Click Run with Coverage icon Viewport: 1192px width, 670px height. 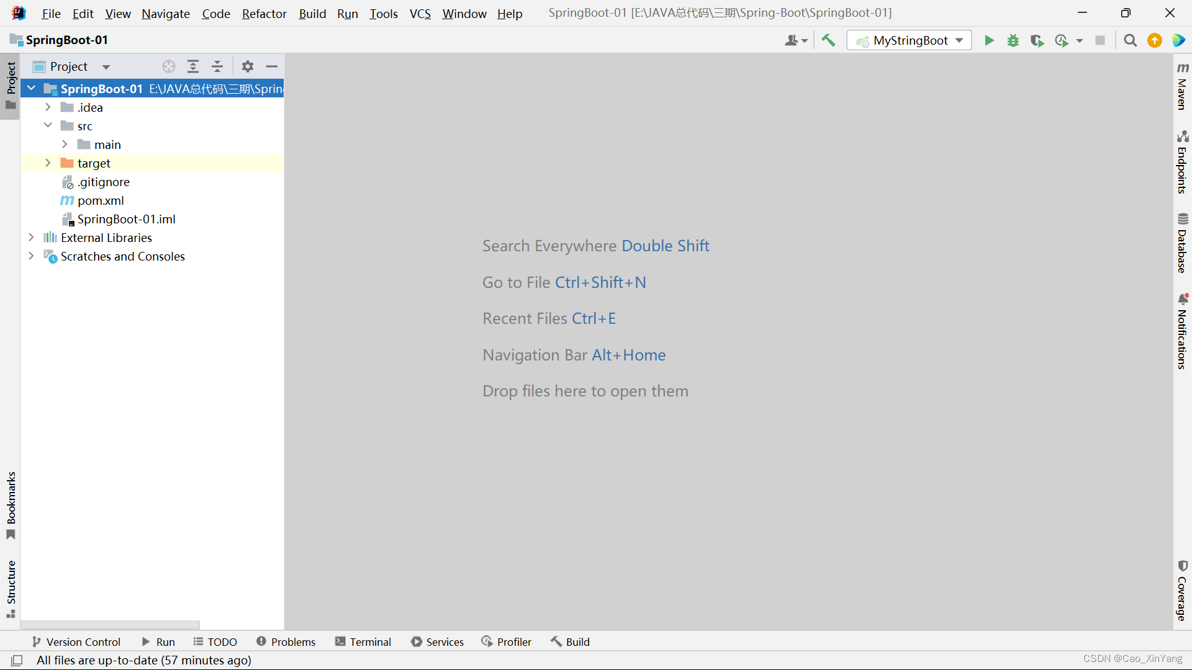1037,40
